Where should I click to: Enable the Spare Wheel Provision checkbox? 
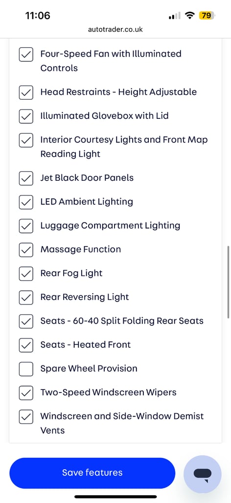coord(26,368)
